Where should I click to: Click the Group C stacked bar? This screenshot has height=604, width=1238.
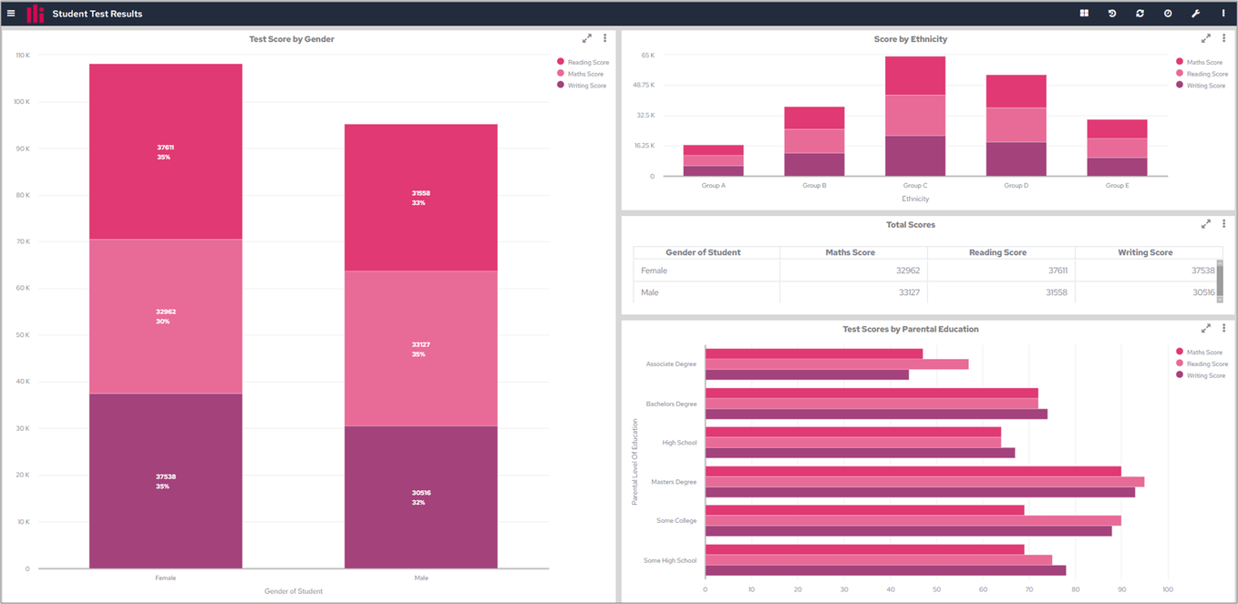915,116
